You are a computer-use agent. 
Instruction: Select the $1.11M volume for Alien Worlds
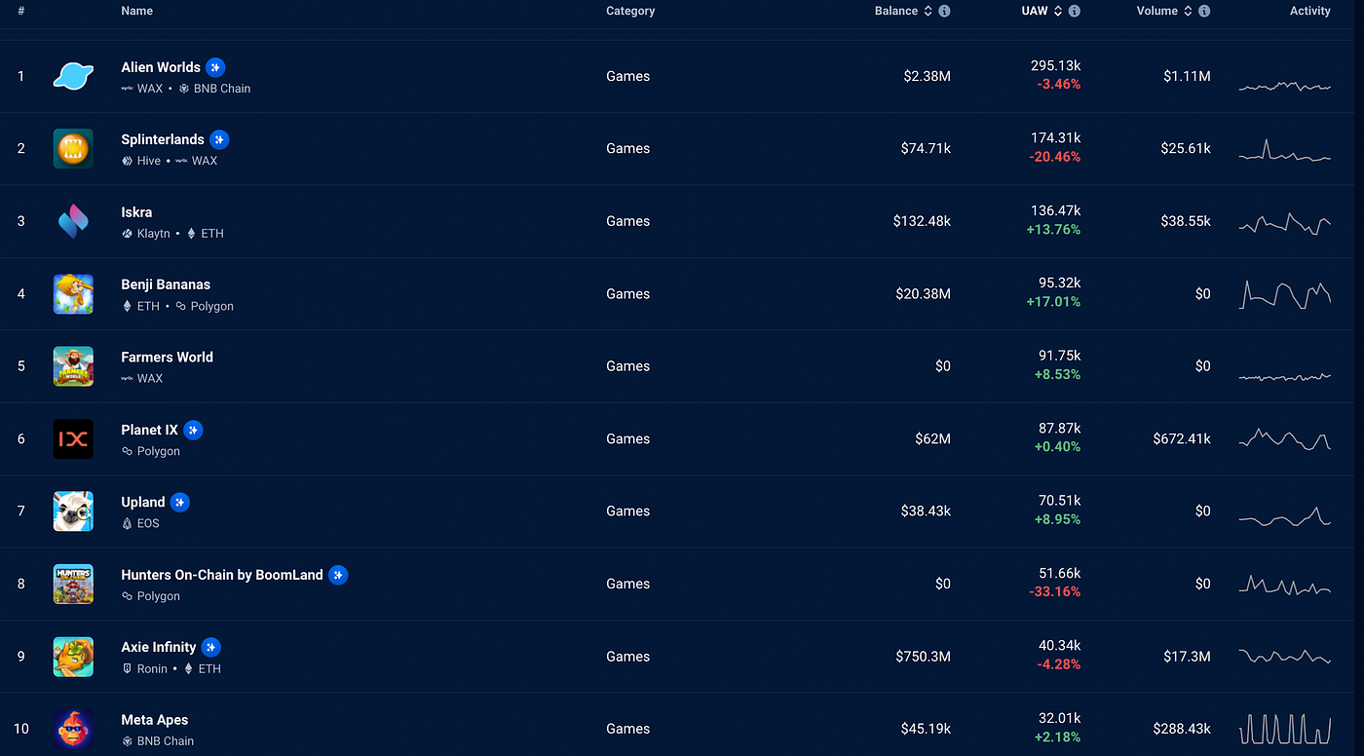tap(1187, 76)
